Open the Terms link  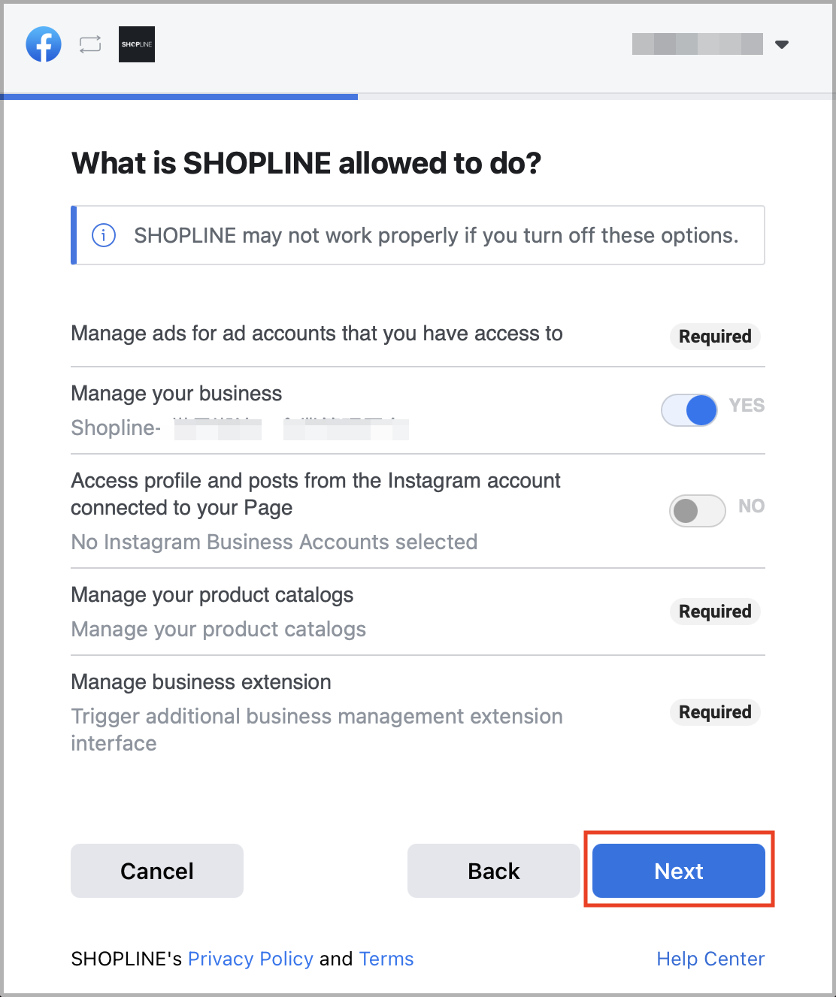pos(386,959)
